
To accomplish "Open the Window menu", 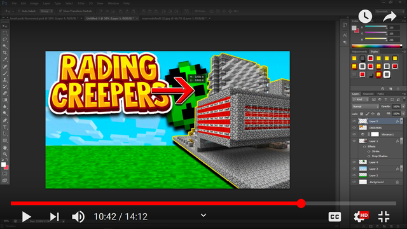I will 113,3.
